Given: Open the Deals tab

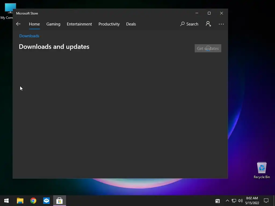Looking at the screenshot, I should [131, 24].
